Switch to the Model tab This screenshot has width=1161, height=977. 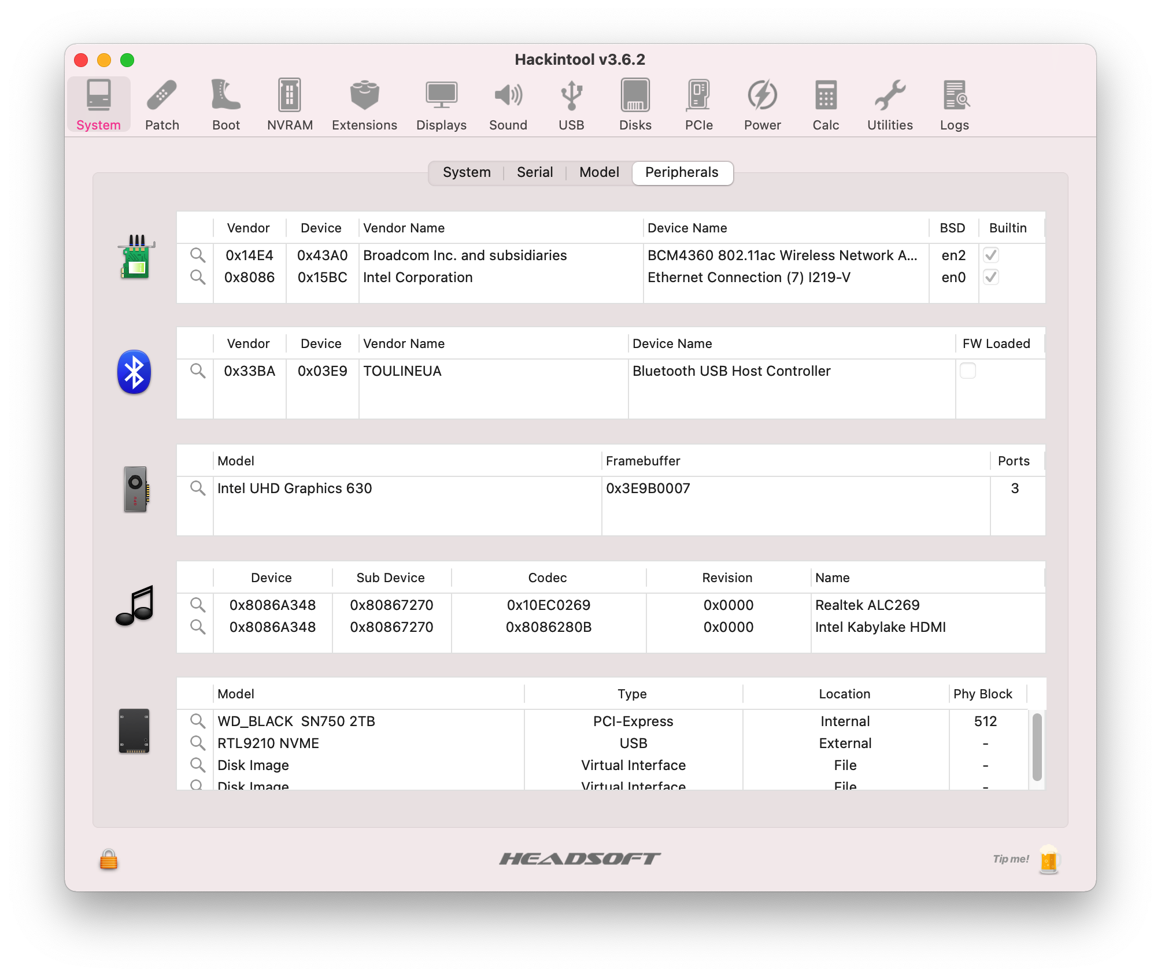tap(599, 172)
